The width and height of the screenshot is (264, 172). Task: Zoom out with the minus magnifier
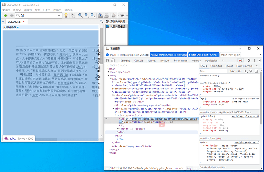tap(87, 15)
